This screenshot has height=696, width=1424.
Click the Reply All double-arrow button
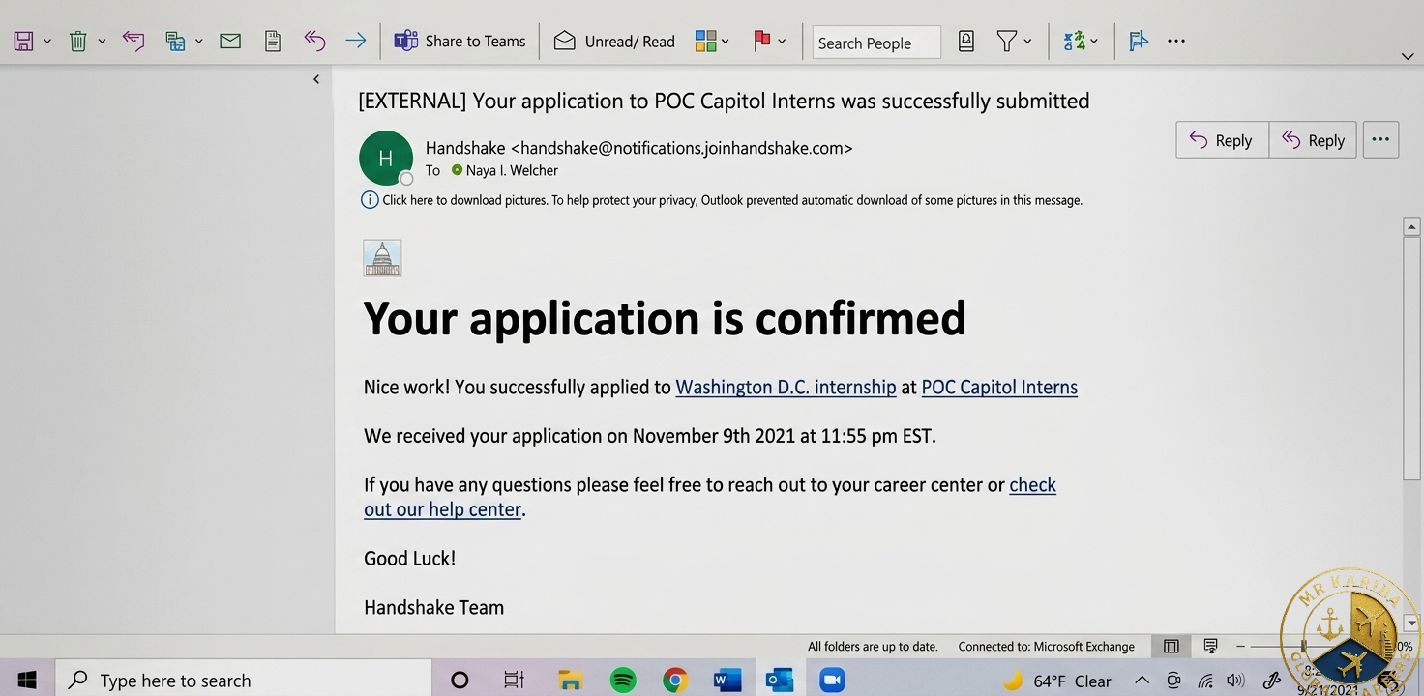point(1313,140)
